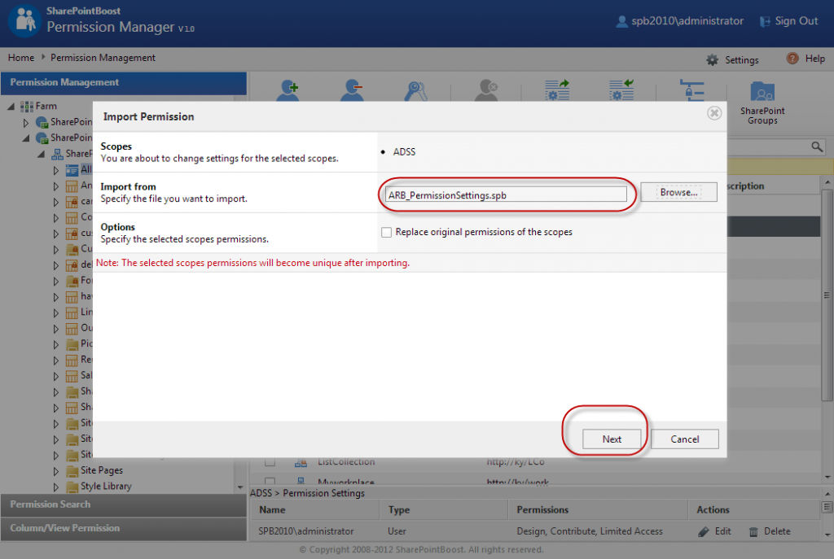The height and width of the screenshot is (559, 834).
Task: Select the add user permission icon
Action: pyautogui.click(x=288, y=91)
